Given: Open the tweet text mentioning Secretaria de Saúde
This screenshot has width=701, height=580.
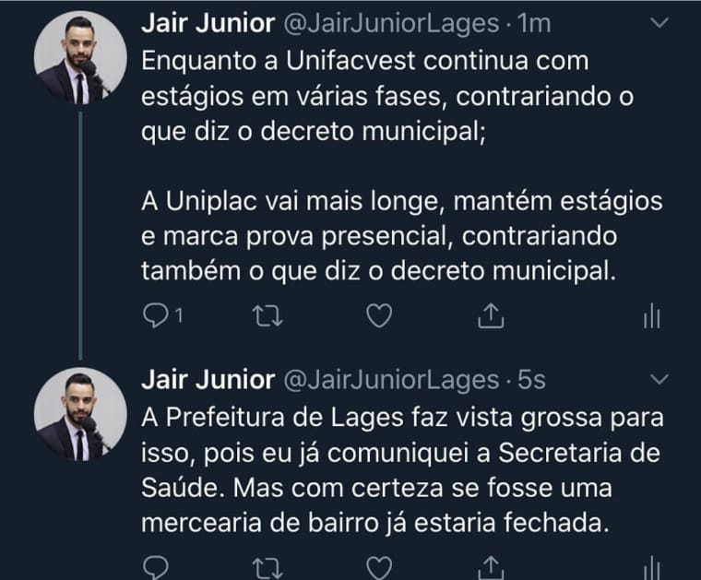Looking at the screenshot, I should pyautogui.click(x=401, y=470).
